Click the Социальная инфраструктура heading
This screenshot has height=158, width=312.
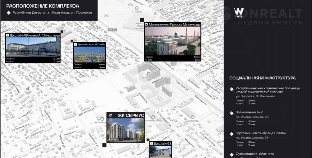(262, 78)
